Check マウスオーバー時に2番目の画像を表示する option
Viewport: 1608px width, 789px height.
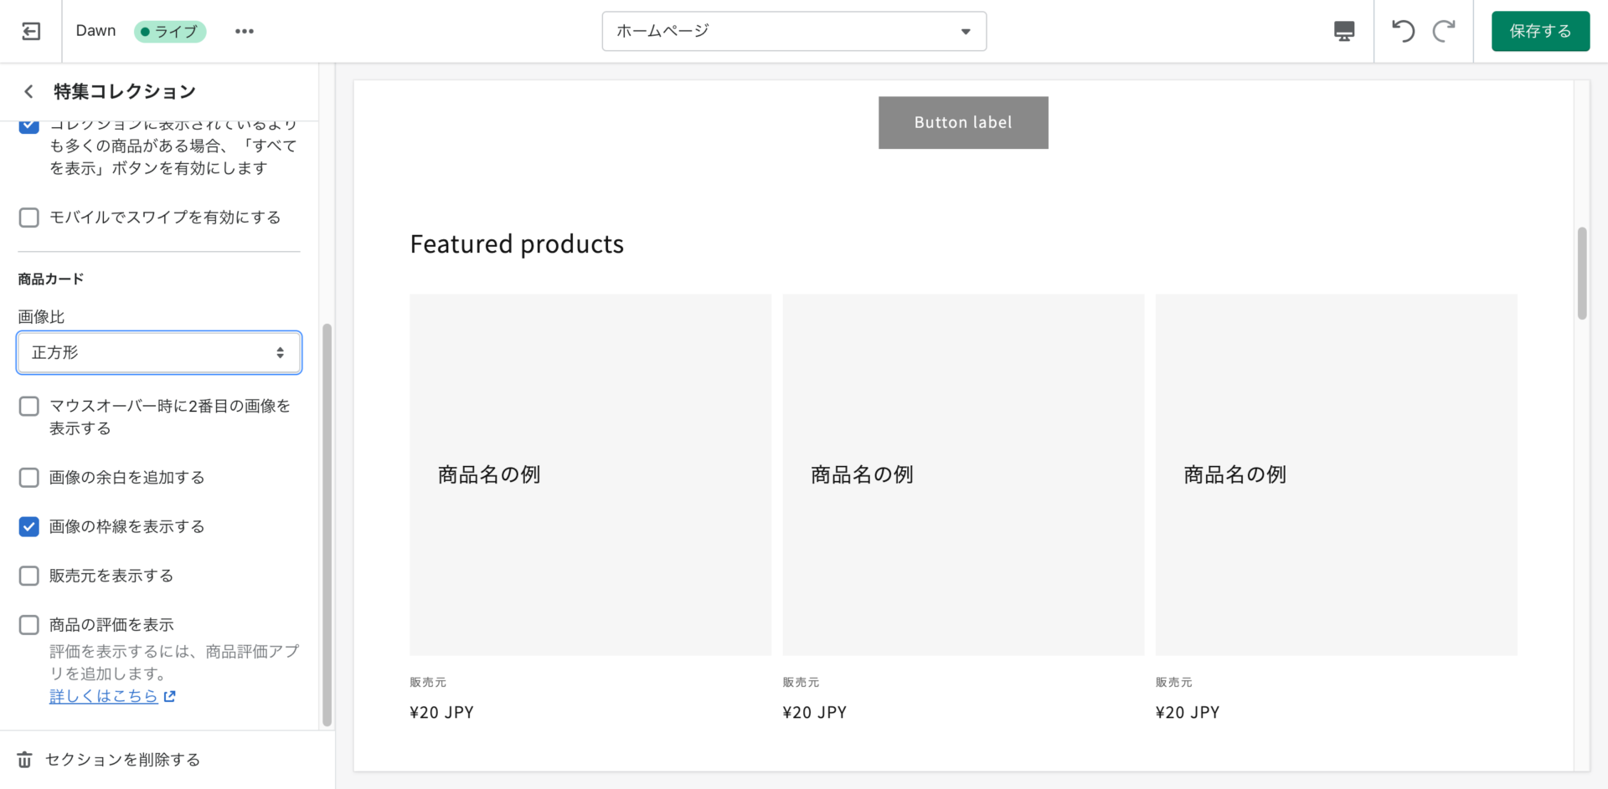29,407
